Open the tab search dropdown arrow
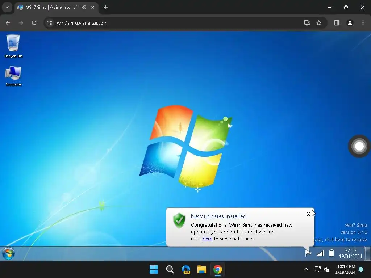The image size is (371, 278). [7, 7]
